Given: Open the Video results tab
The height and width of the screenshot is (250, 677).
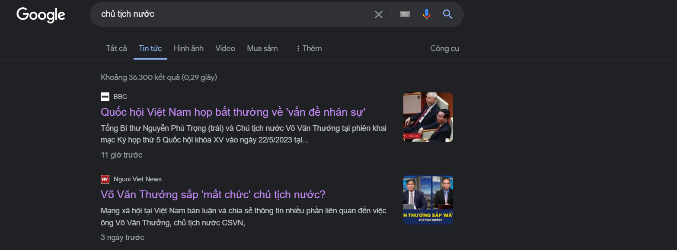Looking at the screenshot, I should pos(225,48).
